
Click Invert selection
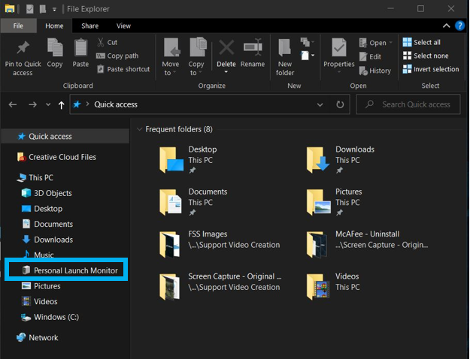[x=431, y=69]
